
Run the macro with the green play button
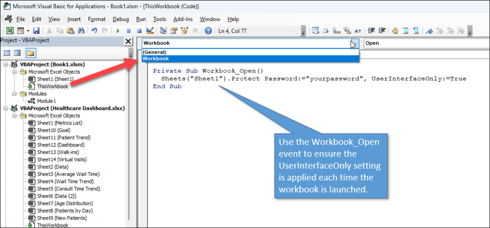[118, 31]
